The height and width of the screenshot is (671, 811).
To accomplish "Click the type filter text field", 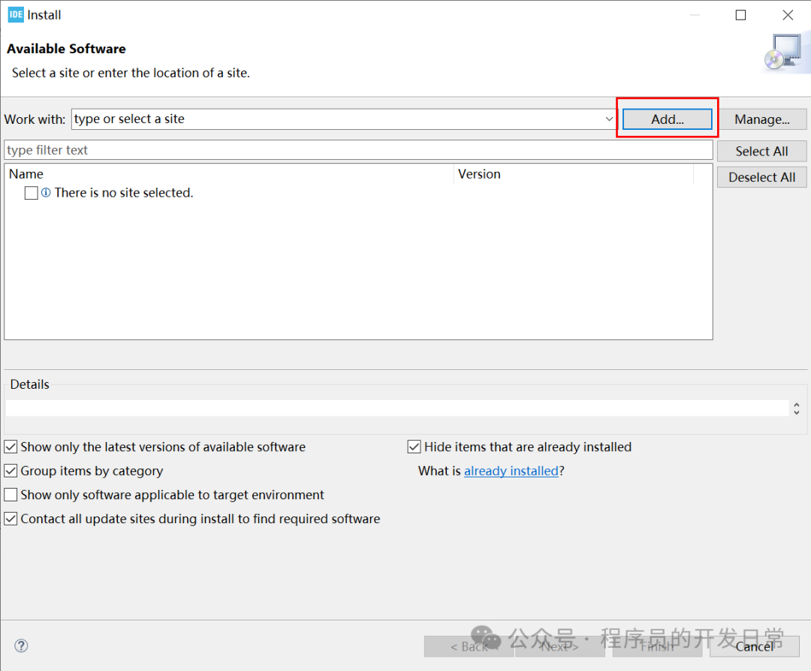I will (x=358, y=150).
